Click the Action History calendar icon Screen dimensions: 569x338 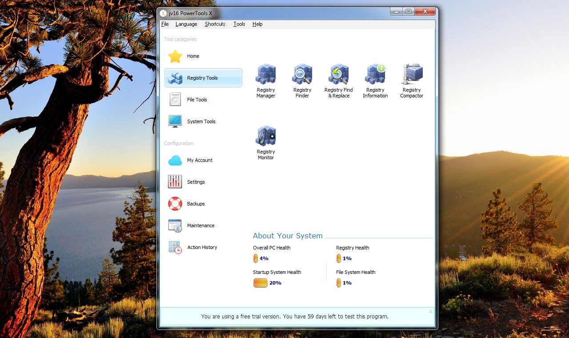point(175,247)
